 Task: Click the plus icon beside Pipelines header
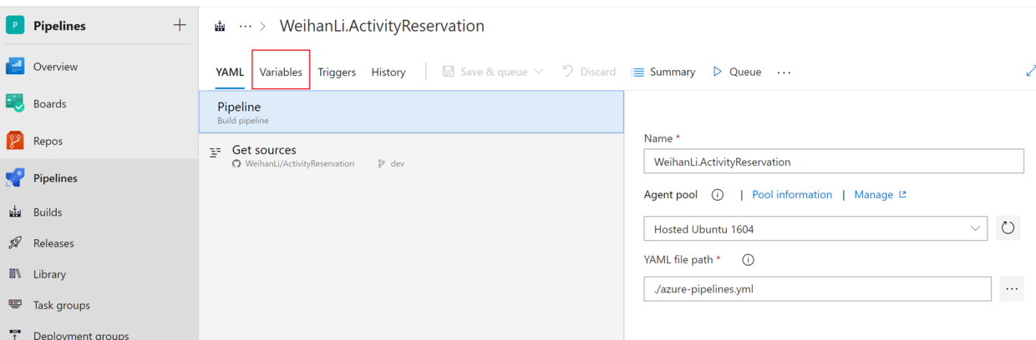pyautogui.click(x=180, y=25)
